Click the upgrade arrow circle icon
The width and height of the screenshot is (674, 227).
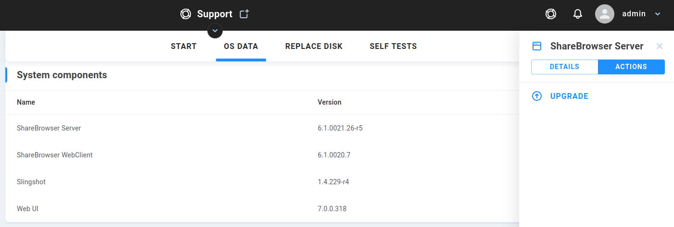(537, 96)
